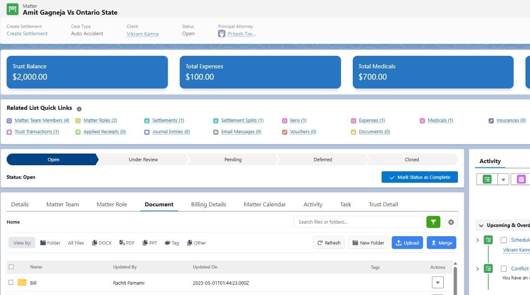Select the Deferred status stage
This screenshot has height=295, width=530.
(x=323, y=160)
